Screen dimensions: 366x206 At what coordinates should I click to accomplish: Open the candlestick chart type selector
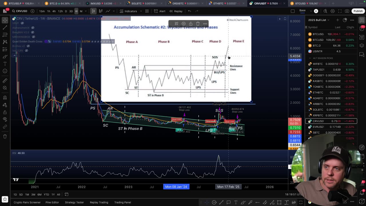click(93, 11)
